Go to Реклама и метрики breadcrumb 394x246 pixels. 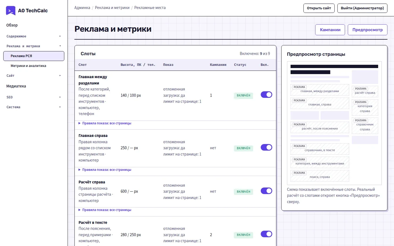pyautogui.click(x=112, y=8)
